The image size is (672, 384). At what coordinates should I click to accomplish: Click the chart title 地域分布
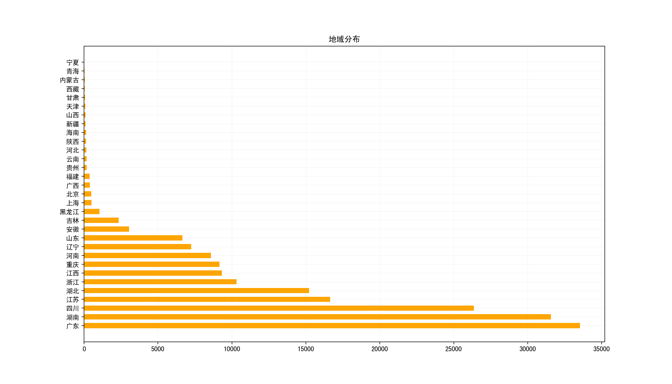click(x=344, y=39)
